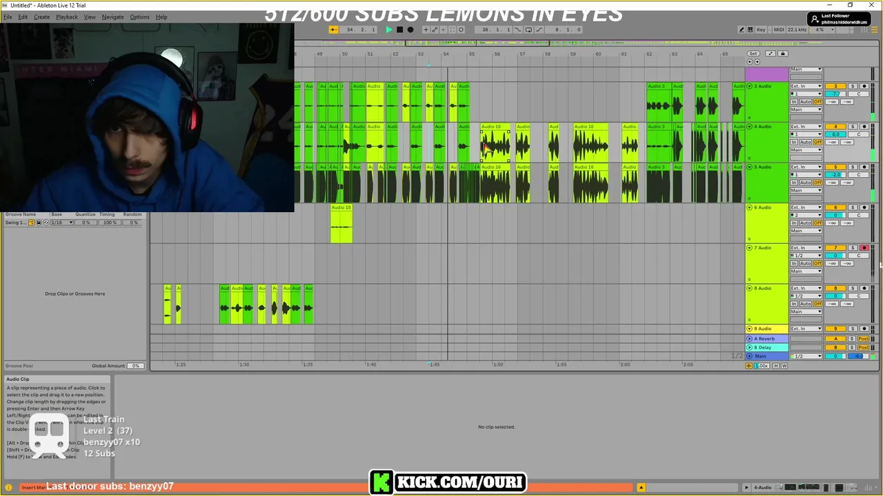Start playback with the Play button
Viewport: 883px width, 496px height.
(x=389, y=30)
